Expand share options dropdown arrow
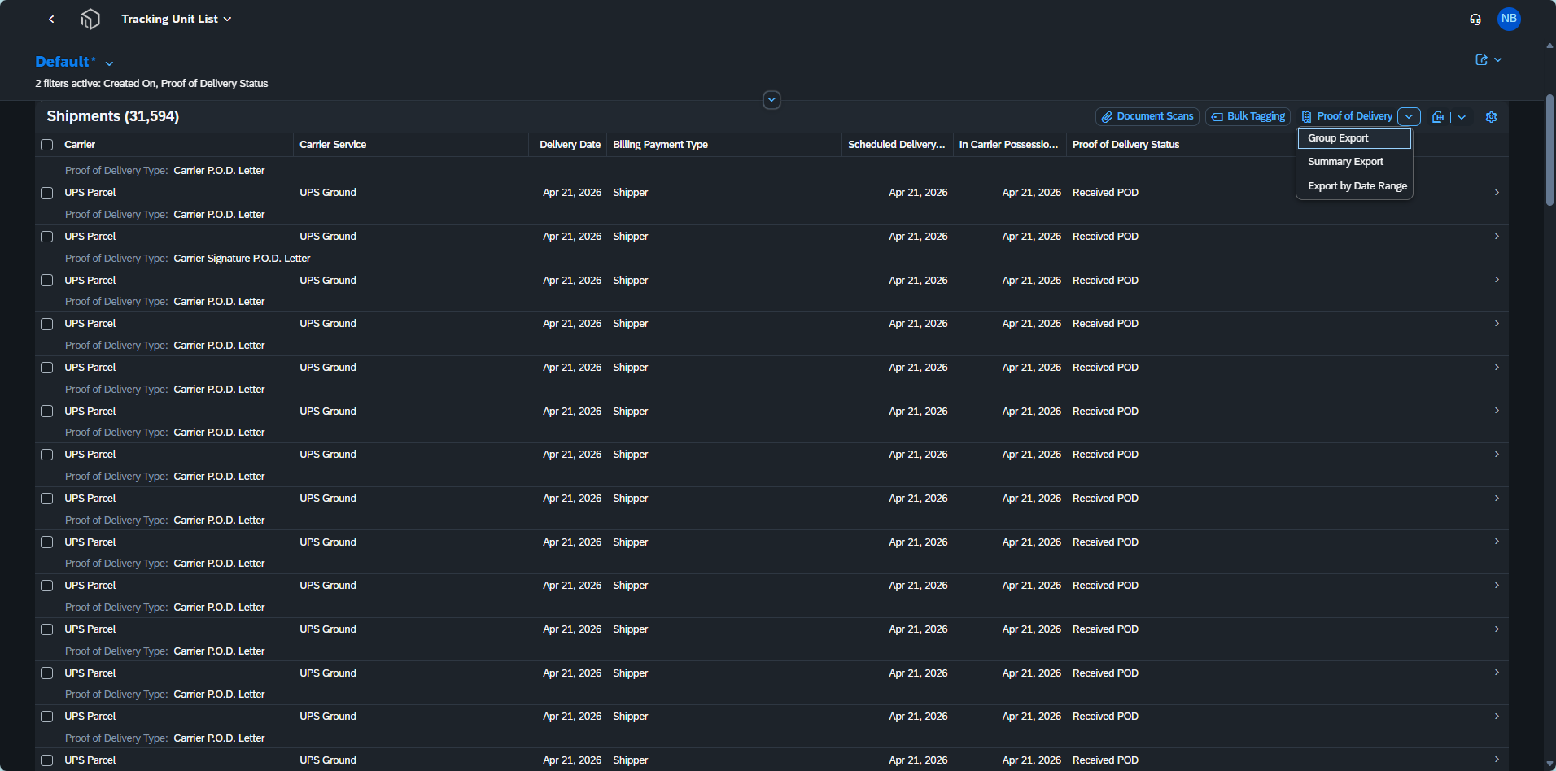This screenshot has height=771, width=1556. click(1497, 60)
